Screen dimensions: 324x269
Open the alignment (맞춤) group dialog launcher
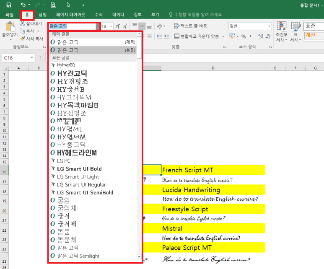point(224,47)
